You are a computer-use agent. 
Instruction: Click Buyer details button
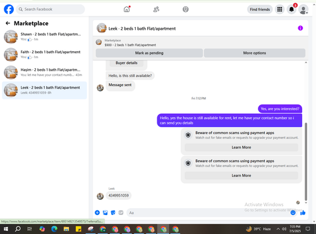point(126,63)
